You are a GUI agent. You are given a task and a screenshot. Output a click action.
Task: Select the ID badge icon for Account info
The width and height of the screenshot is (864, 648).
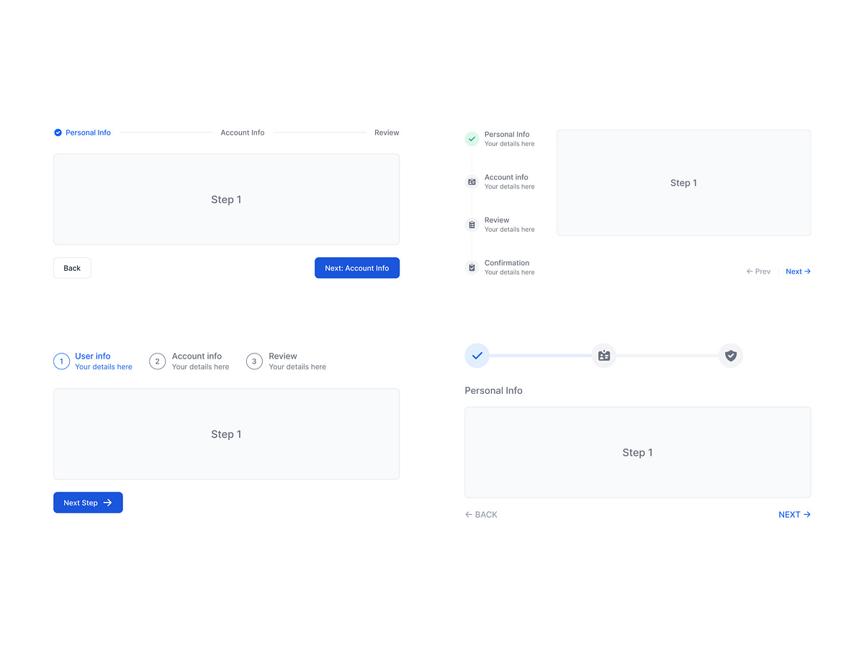click(x=472, y=181)
